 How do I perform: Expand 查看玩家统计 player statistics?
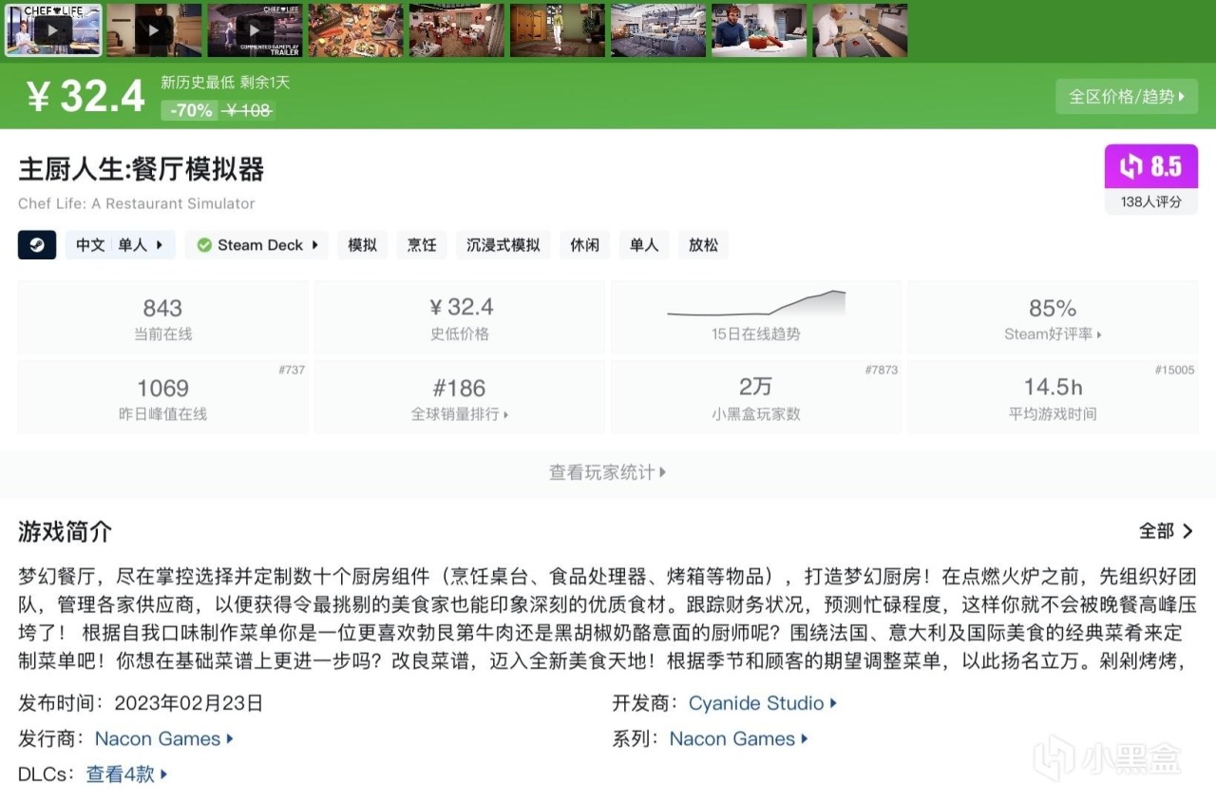tap(608, 472)
